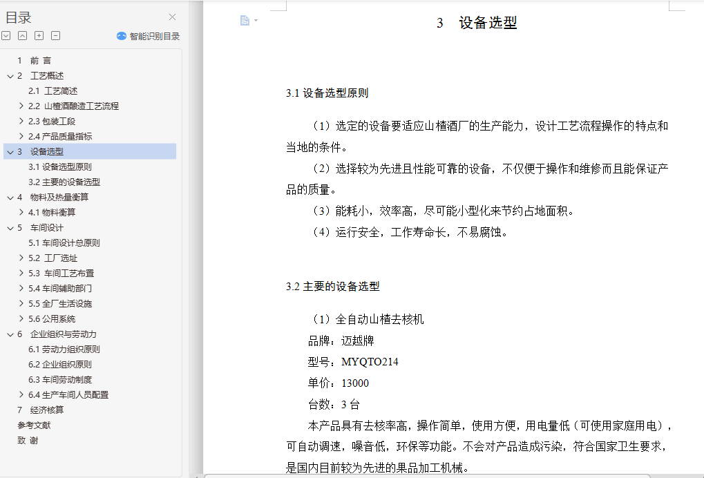Expand 2.2 山楂酒酿造工艺流程

coord(21,106)
